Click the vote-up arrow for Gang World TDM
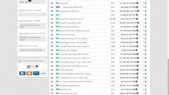 [146, 7]
